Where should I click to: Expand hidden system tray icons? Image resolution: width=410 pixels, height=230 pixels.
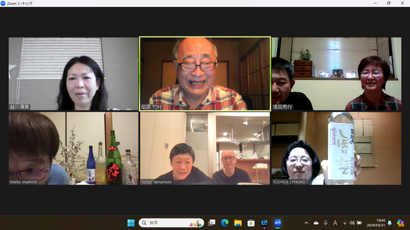[x=306, y=223]
